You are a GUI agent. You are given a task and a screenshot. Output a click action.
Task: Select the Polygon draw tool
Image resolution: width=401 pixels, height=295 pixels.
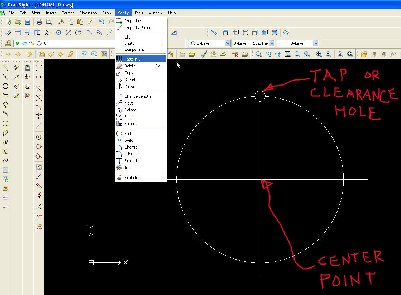point(5,86)
